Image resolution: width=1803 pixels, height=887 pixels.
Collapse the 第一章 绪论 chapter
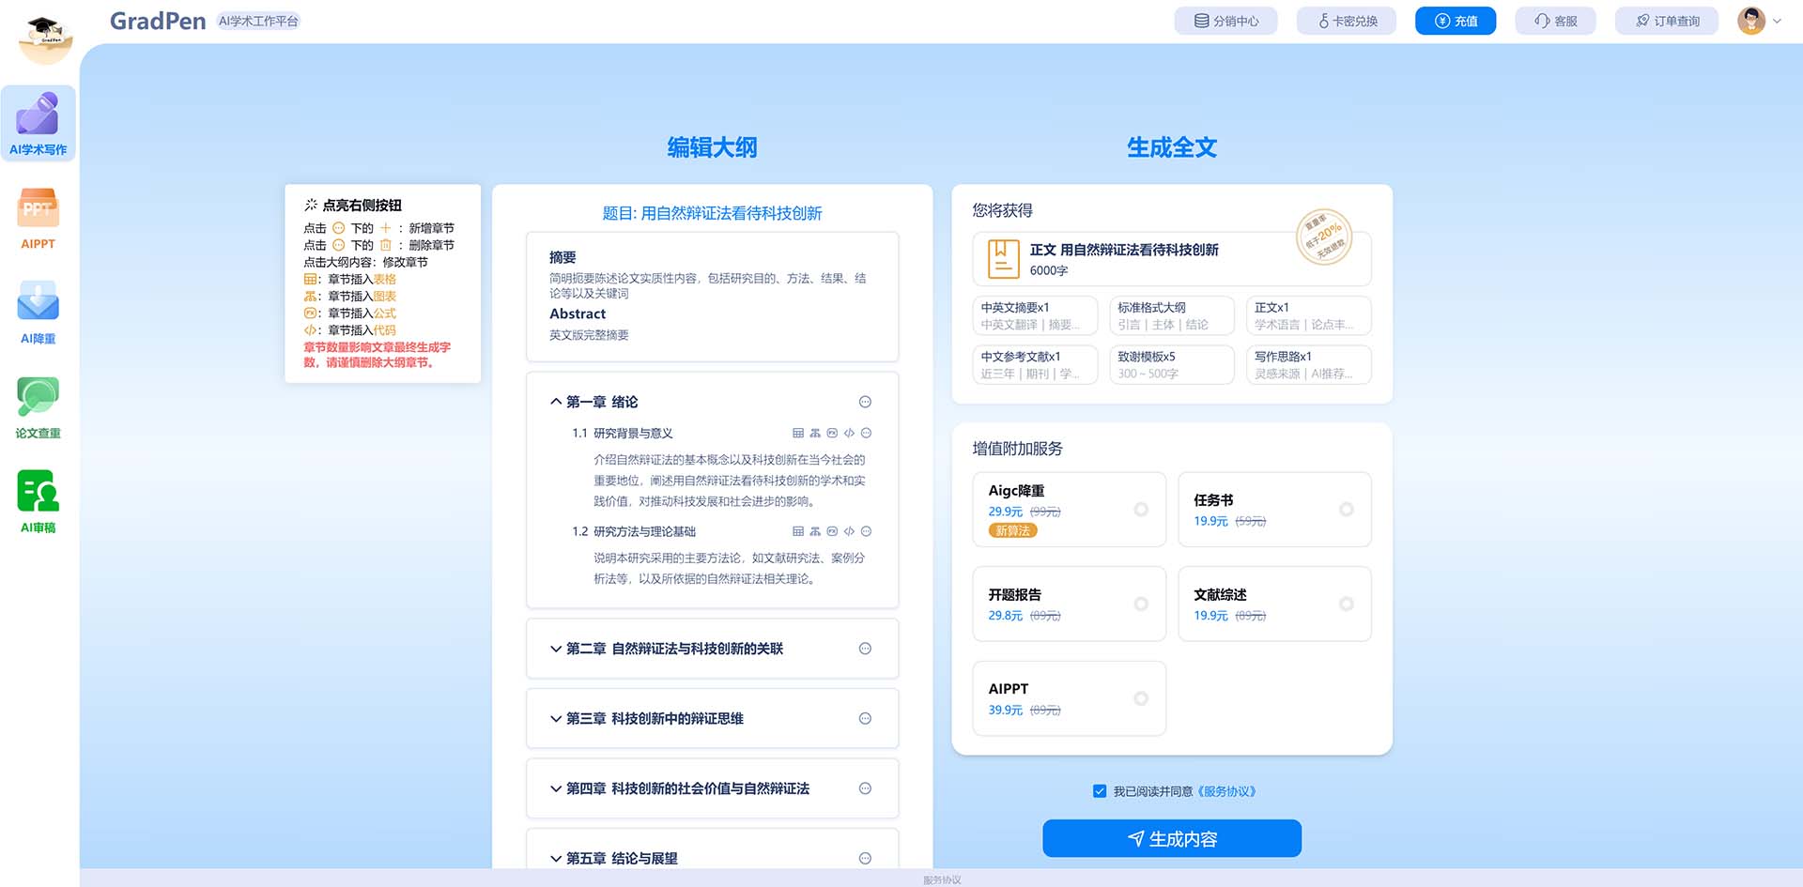pos(556,402)
